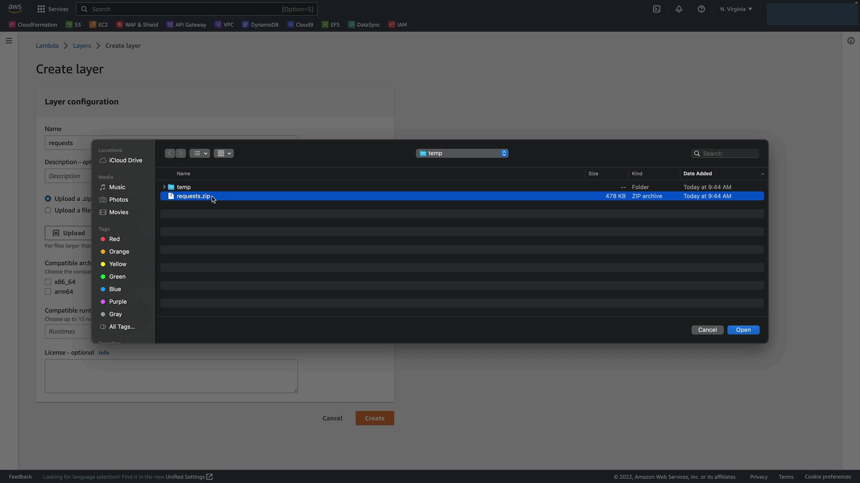
Task: Open the temp folder path dropdown
Action: [462, 153]
